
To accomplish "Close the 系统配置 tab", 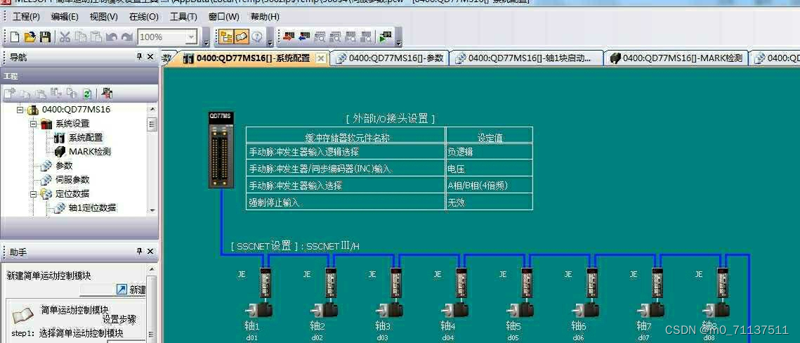I will pos(320,59).
